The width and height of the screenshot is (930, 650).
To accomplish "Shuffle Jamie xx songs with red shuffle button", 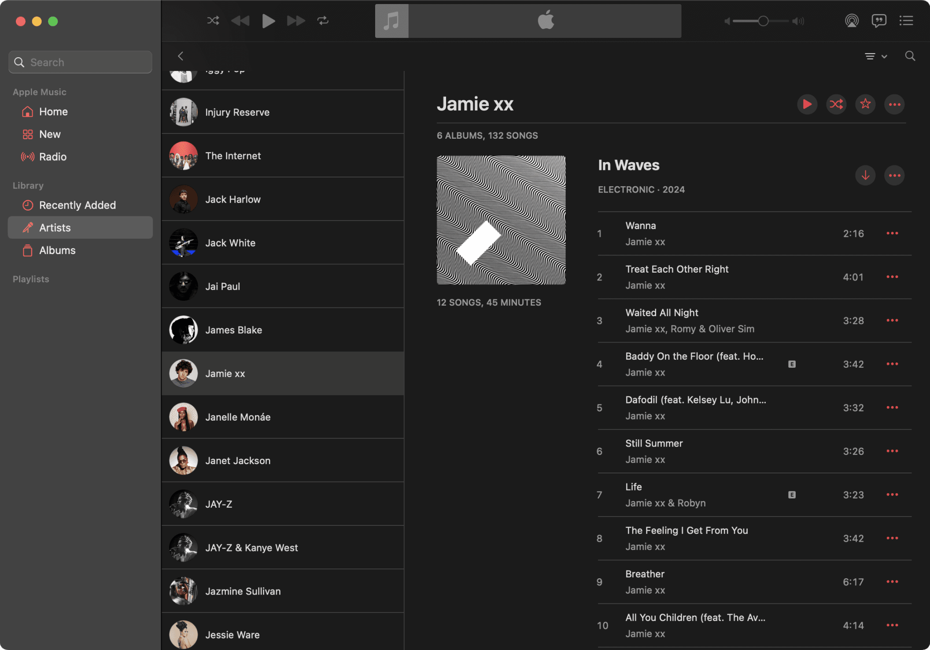I will point(836,104).
